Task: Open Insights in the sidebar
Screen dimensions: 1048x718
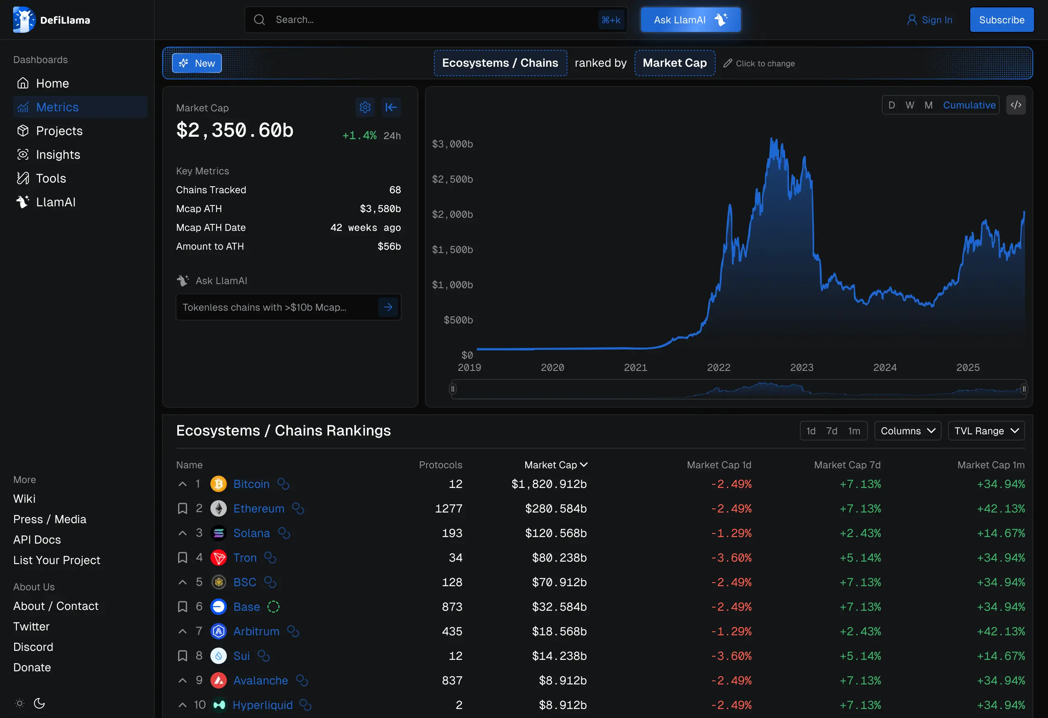Action: [x=80, y=155]
